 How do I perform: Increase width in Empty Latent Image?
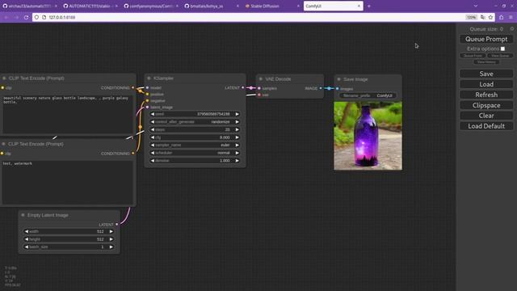[111, 232]
